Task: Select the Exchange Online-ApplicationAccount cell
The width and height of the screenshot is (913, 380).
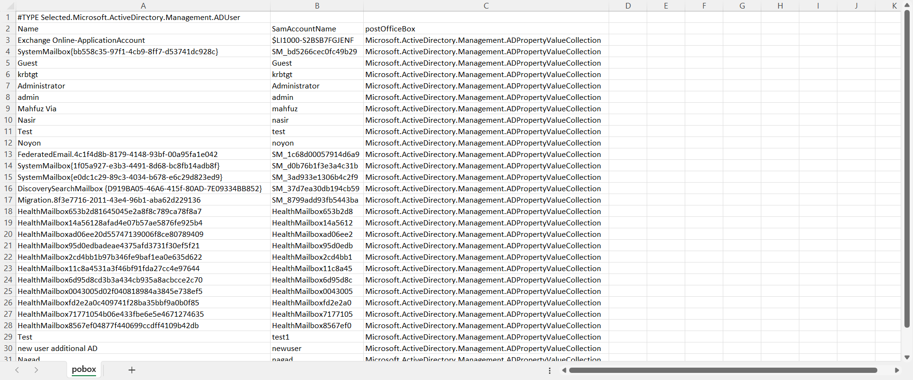Action: coord(143,40)
